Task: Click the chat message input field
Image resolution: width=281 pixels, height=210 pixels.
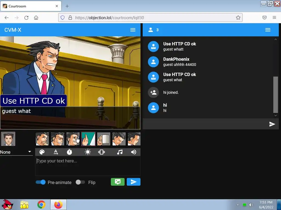Action: click(x=205, y=124)
